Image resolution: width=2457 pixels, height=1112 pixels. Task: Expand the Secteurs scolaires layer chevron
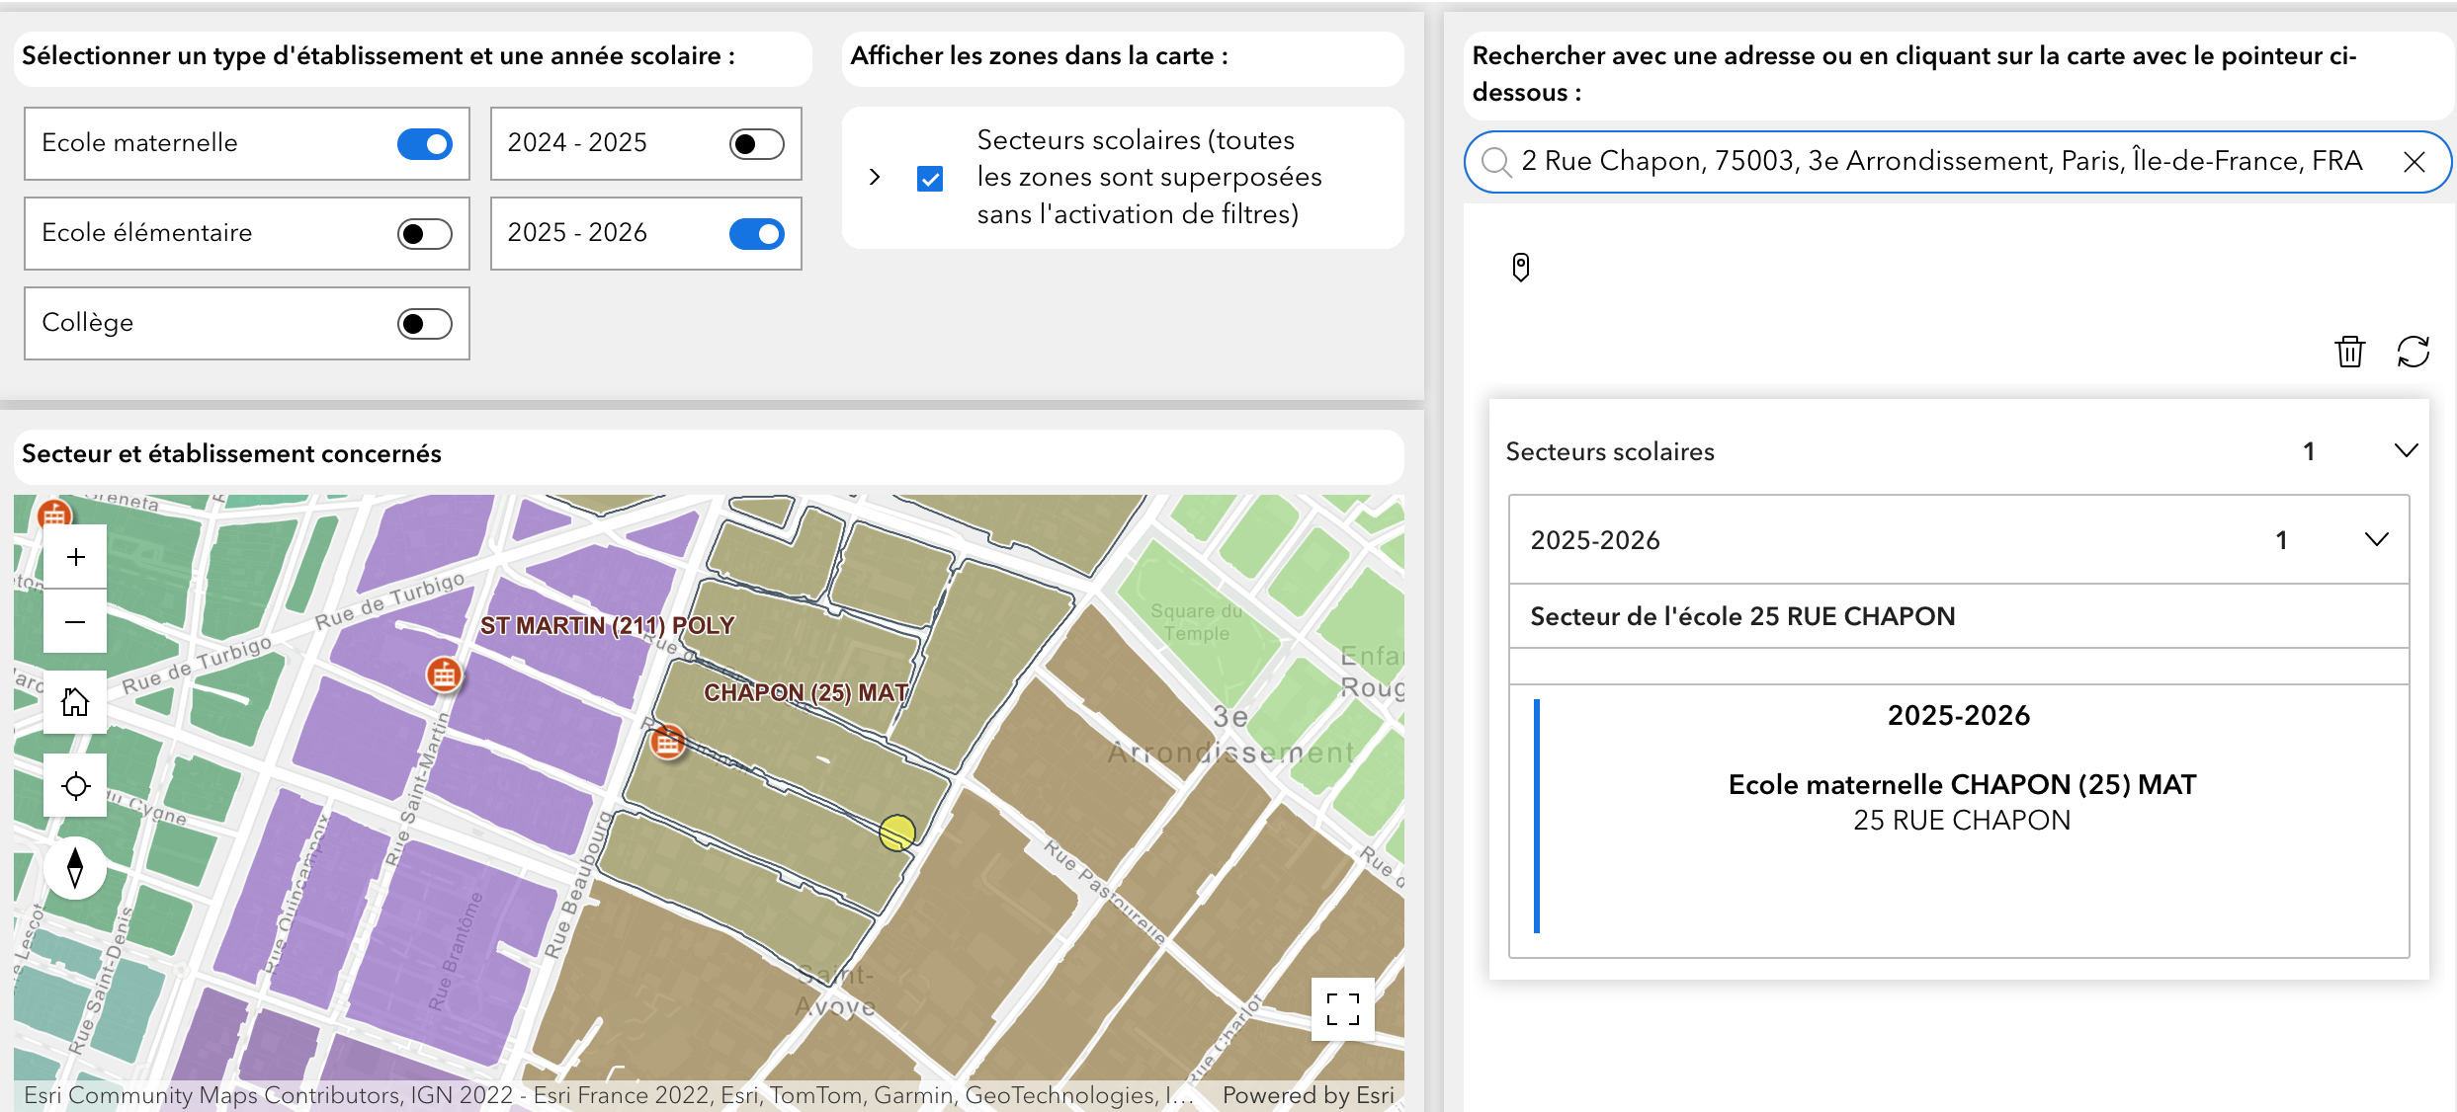(x=875, y=177)
